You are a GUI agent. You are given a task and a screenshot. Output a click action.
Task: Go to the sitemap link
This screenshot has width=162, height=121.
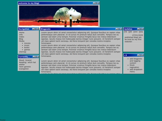click(x=22, y=52)
